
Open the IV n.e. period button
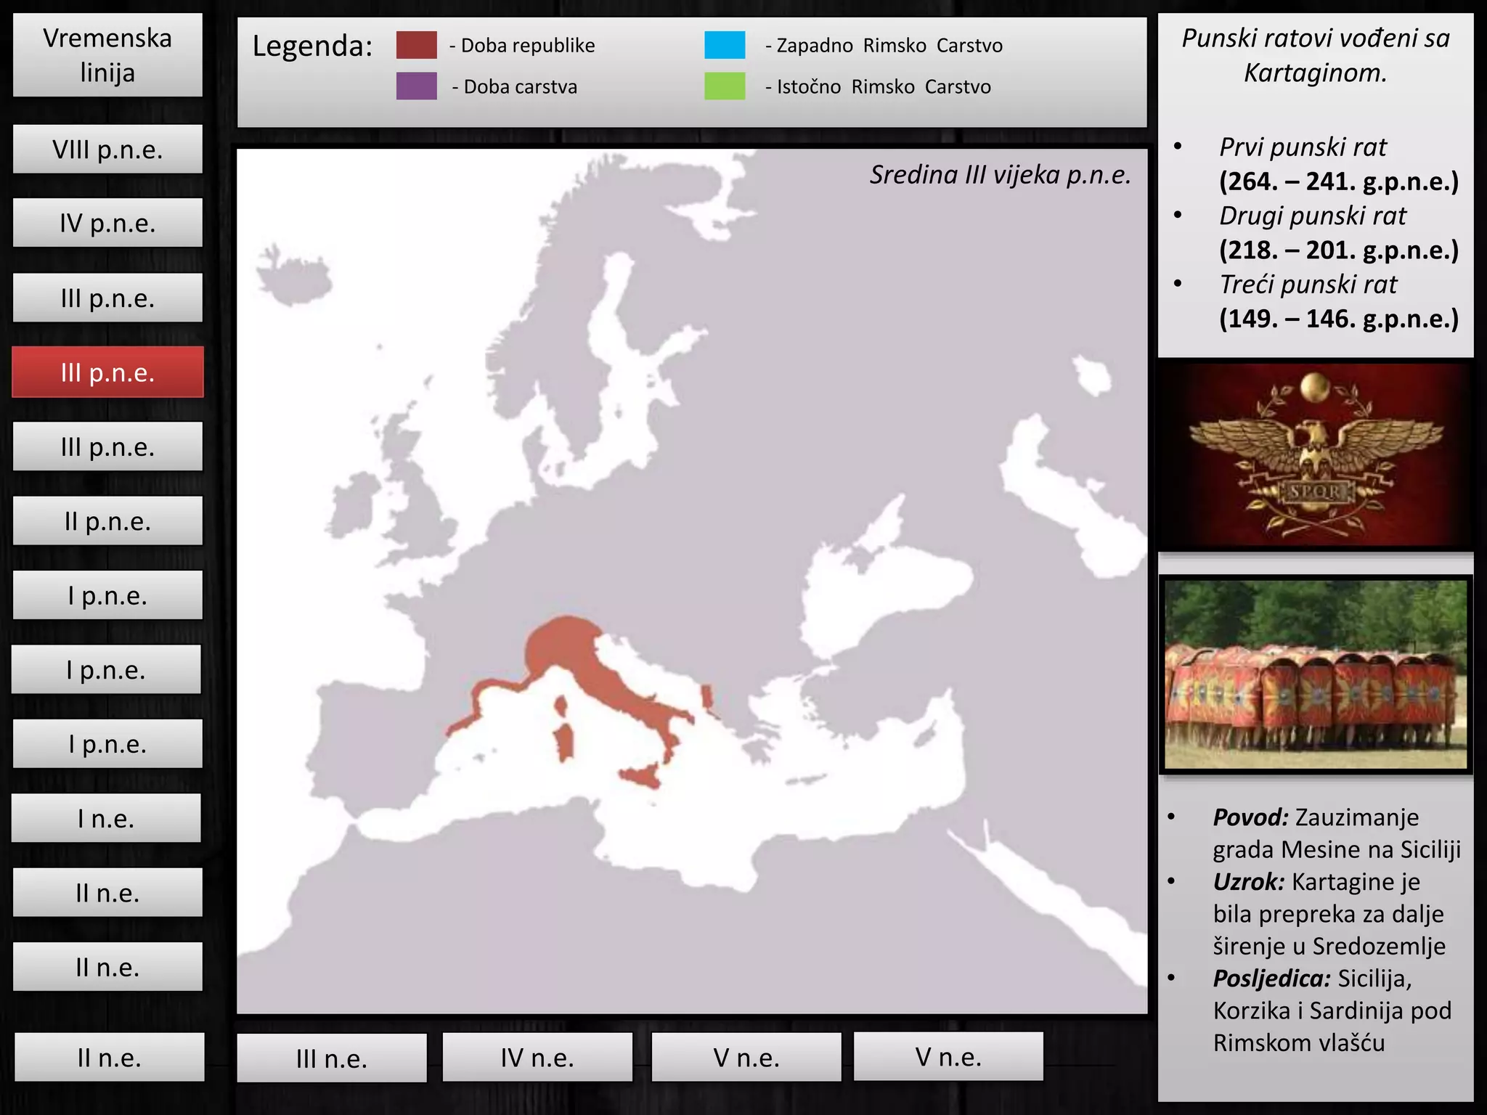pyautogui.click(x=537, y=1057)
